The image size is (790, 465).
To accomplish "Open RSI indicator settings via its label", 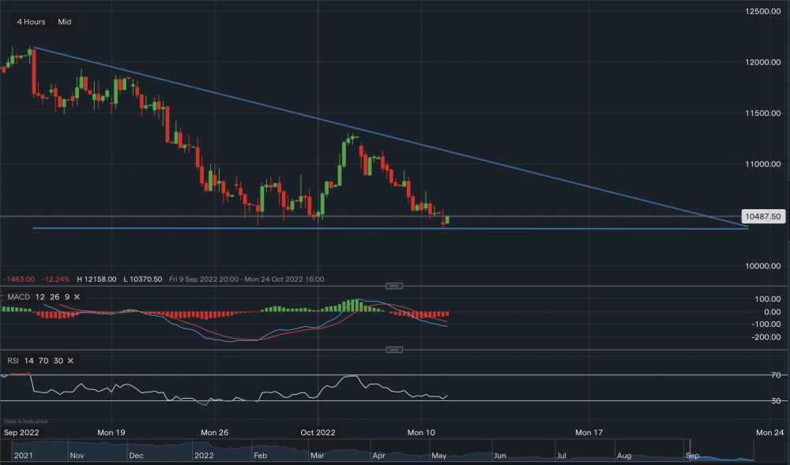I will click(x=13, y=361).
